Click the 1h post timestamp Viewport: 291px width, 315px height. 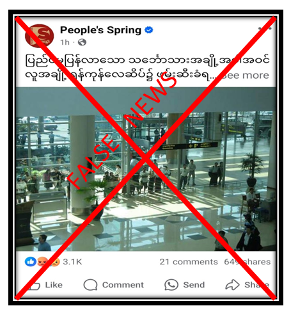(x=65, y=42)
